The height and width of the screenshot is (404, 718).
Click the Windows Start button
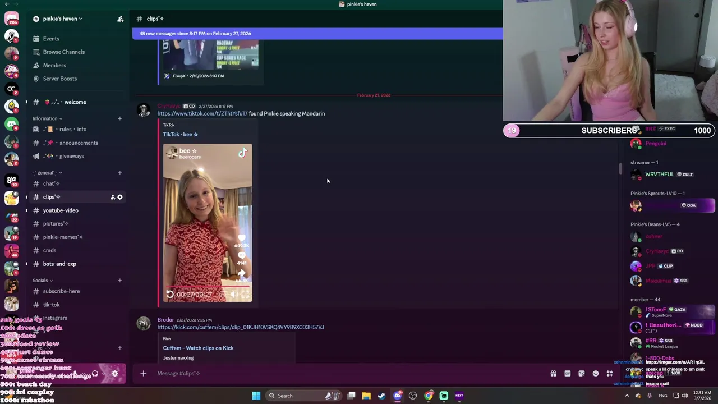256,396
